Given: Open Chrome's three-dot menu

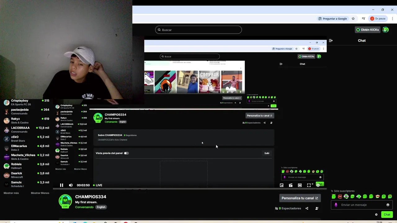Looking at the screenshot, I should 392,19.
